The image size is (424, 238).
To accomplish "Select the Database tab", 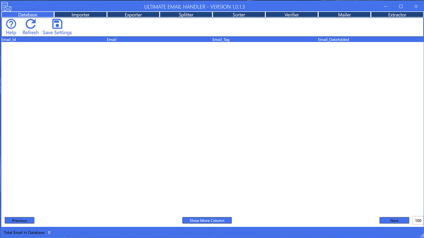I will coord(27,15).
